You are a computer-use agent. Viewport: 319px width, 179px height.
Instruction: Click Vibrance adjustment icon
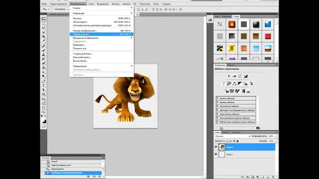coord(223,84)
